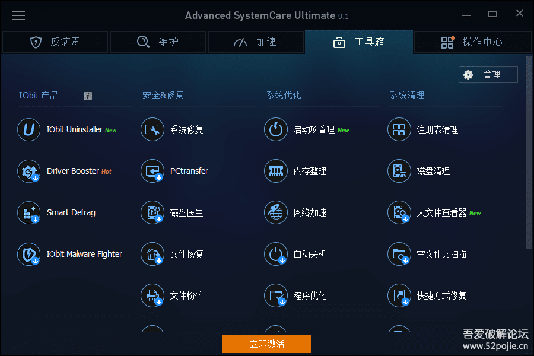Click 程序优化 text label

pos(310,295)
